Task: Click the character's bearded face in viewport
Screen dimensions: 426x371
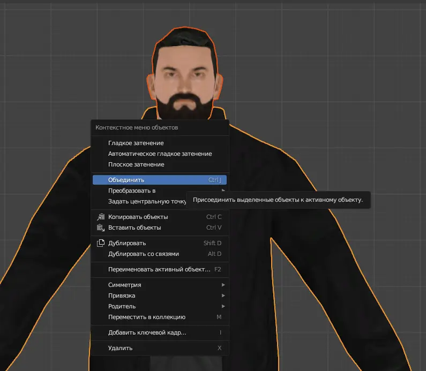Action: [x=185, y=80]
